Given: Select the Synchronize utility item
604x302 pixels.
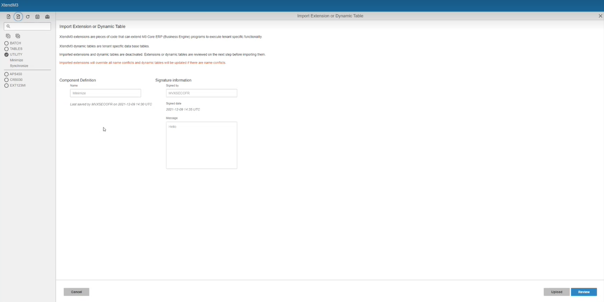Looking at the screenshot, I should point(19,66).
